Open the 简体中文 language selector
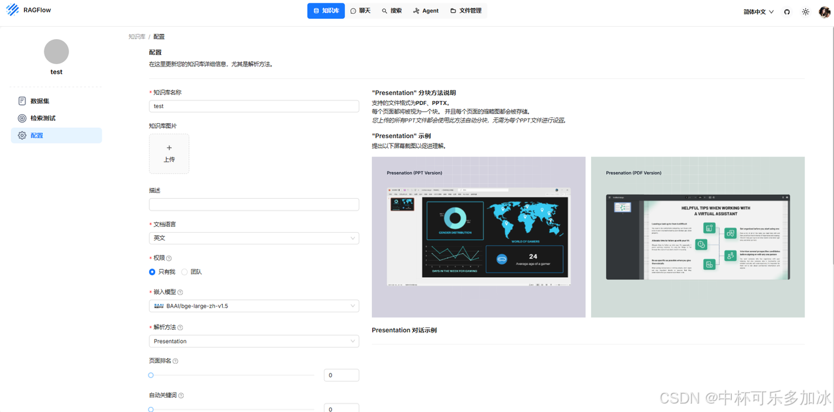This screenshot has height=412, width=834. (x=758, y=12)
